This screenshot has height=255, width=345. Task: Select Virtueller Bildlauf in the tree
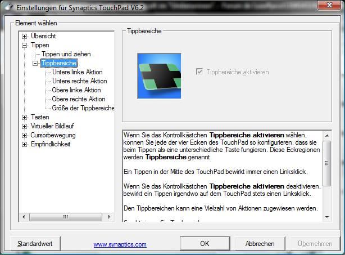(52, 126)
